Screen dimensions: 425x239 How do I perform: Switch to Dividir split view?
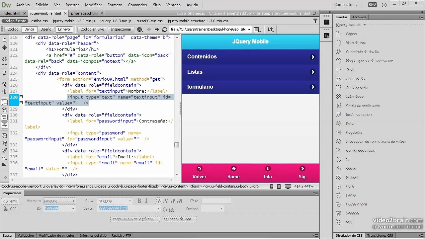point(29,29)
